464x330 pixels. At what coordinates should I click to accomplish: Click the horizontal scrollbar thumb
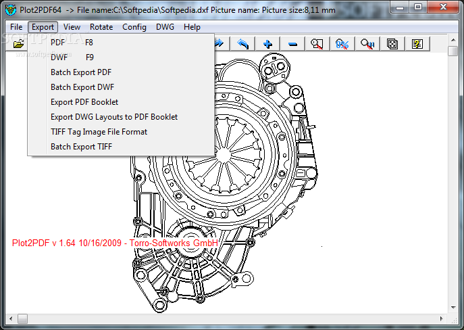22,319
